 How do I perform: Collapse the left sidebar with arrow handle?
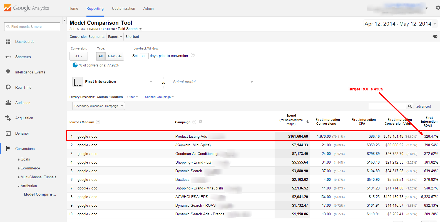coord(64,21)
